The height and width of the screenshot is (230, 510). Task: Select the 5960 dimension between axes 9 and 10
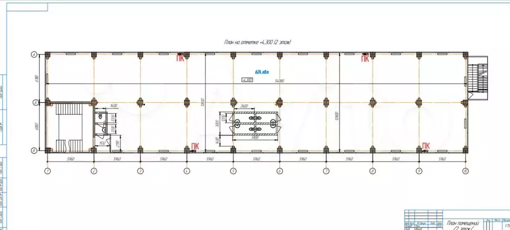click(x=442, y=159)
